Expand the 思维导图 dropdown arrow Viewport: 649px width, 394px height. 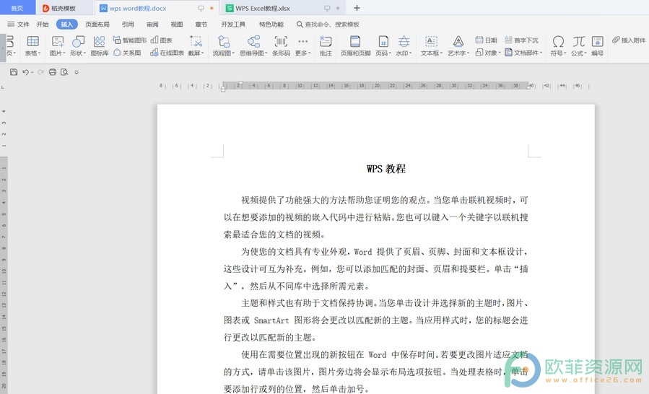click(x=266, y=53)
